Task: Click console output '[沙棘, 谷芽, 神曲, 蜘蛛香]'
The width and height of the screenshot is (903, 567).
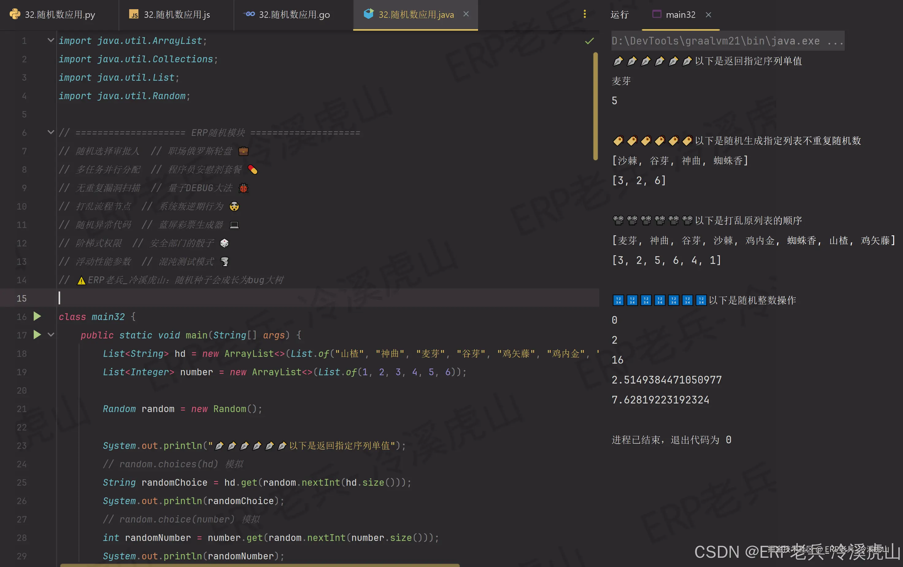Action: coord(680,160)
